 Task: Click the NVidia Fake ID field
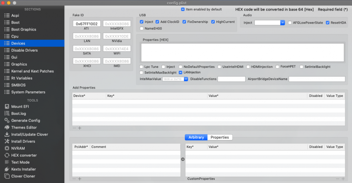117,36
